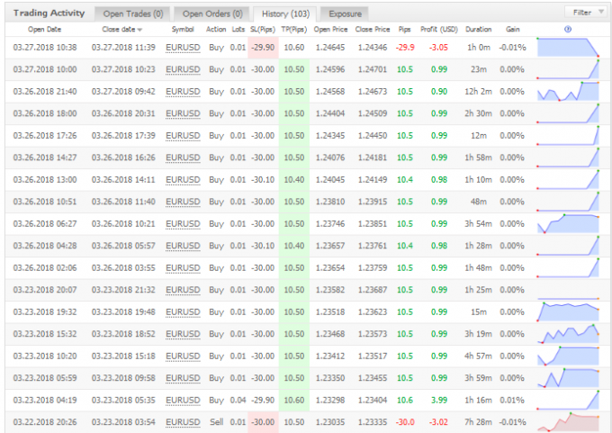Click close date 03.26.2018 11:40
Viewport: 612px width, 433px height.
click(x=123, y=202)
